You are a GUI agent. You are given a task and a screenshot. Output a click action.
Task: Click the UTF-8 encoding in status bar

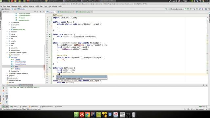click(x=193, y=109)
